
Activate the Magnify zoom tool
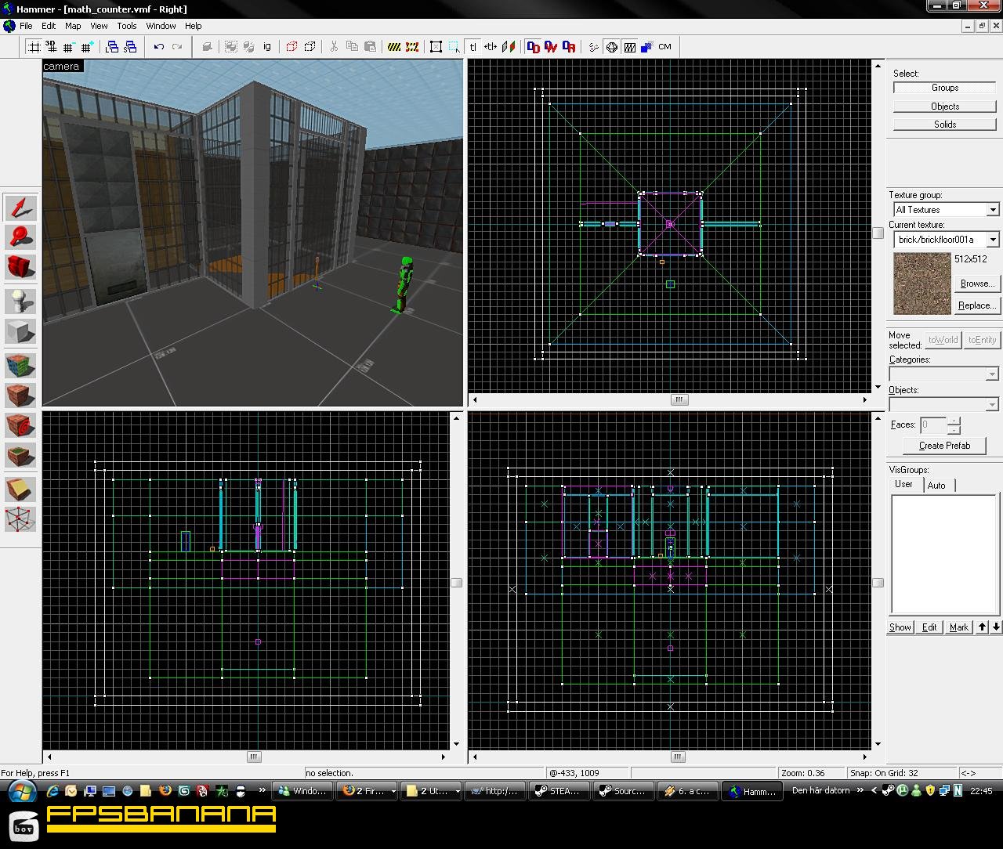(20, 237)
